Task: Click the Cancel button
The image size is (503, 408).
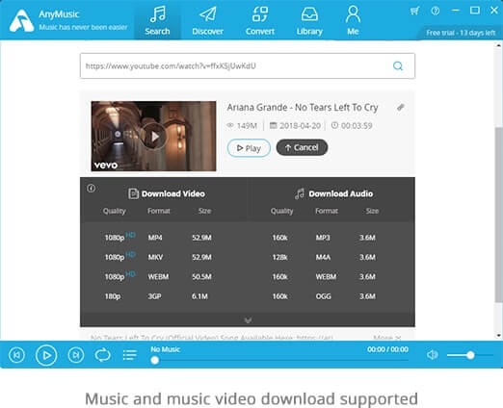Action: pyautogui.click(x=302, y=147)
